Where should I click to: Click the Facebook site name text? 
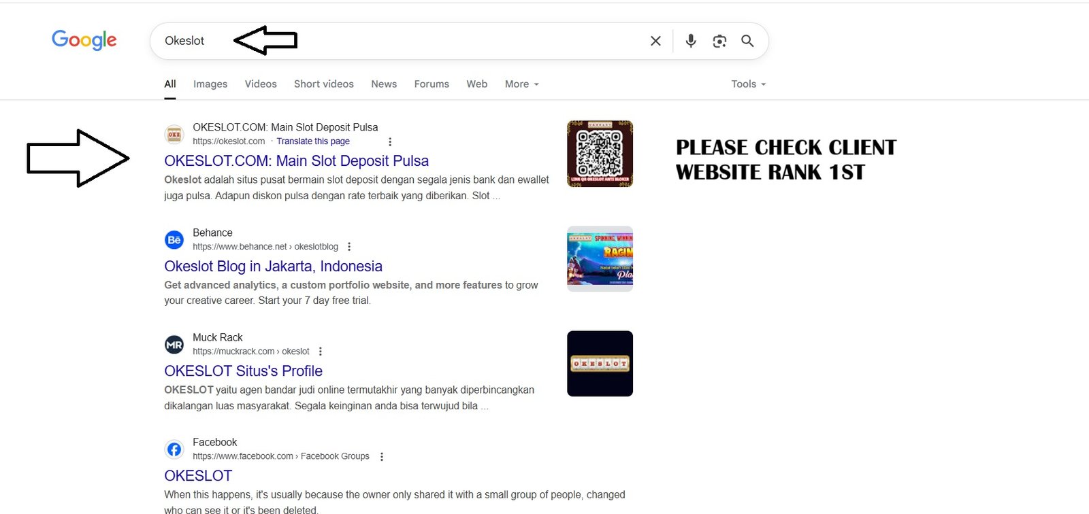215,442
